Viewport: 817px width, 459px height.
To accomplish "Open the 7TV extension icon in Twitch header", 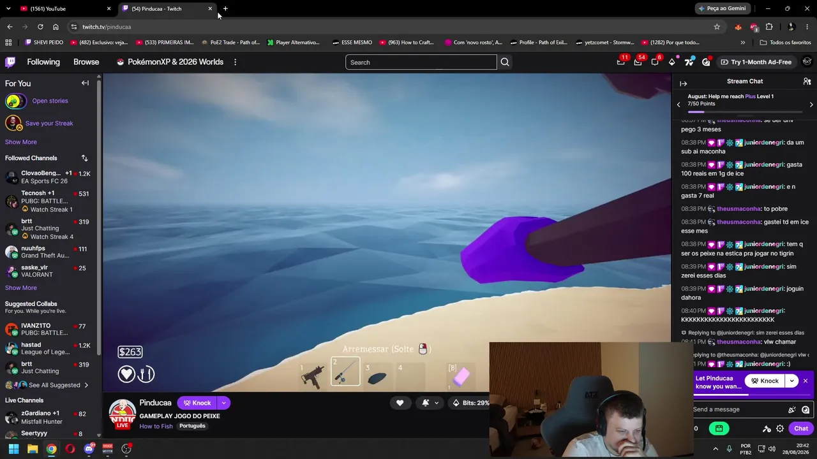I will [x=689, y=62].
